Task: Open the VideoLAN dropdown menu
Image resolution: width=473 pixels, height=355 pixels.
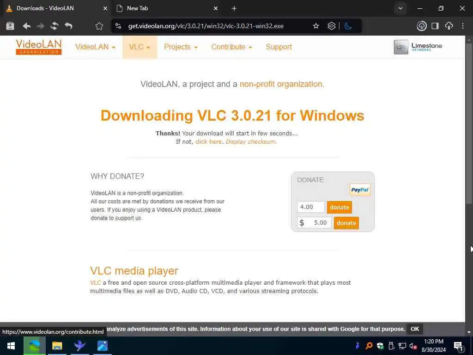Action: [x=95, y=47]
